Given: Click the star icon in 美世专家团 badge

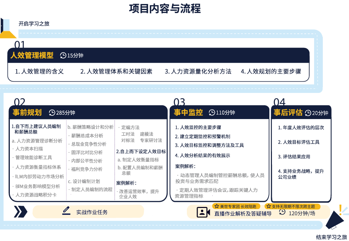Looking at the screenshot, I should (216, 206).
